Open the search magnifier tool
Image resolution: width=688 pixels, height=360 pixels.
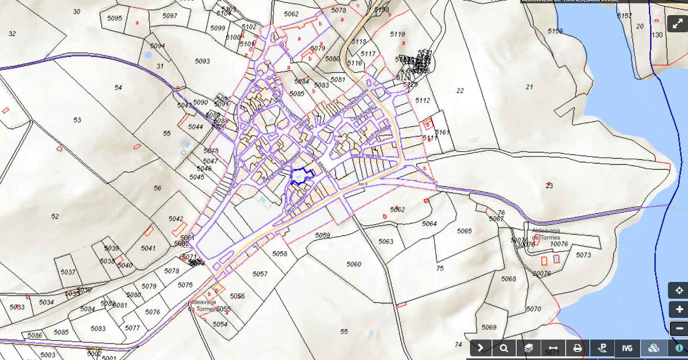coord(504,348)
